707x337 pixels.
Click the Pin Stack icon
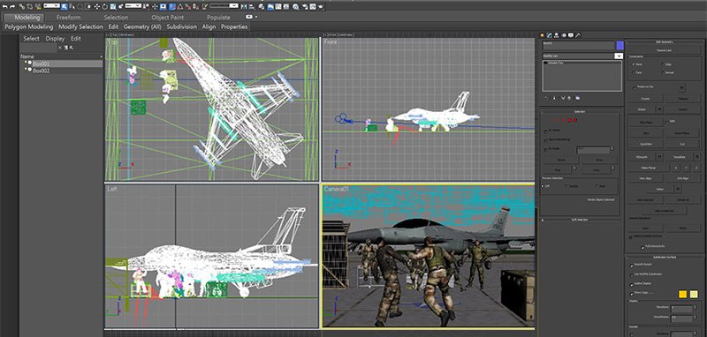(x=546, y=98)
